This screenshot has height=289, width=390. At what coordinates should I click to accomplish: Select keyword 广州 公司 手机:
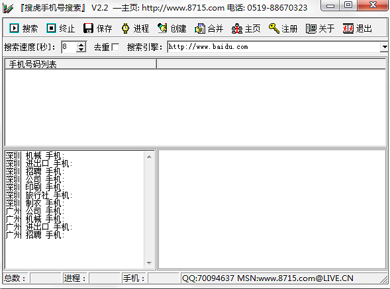(x=35, y=211)
